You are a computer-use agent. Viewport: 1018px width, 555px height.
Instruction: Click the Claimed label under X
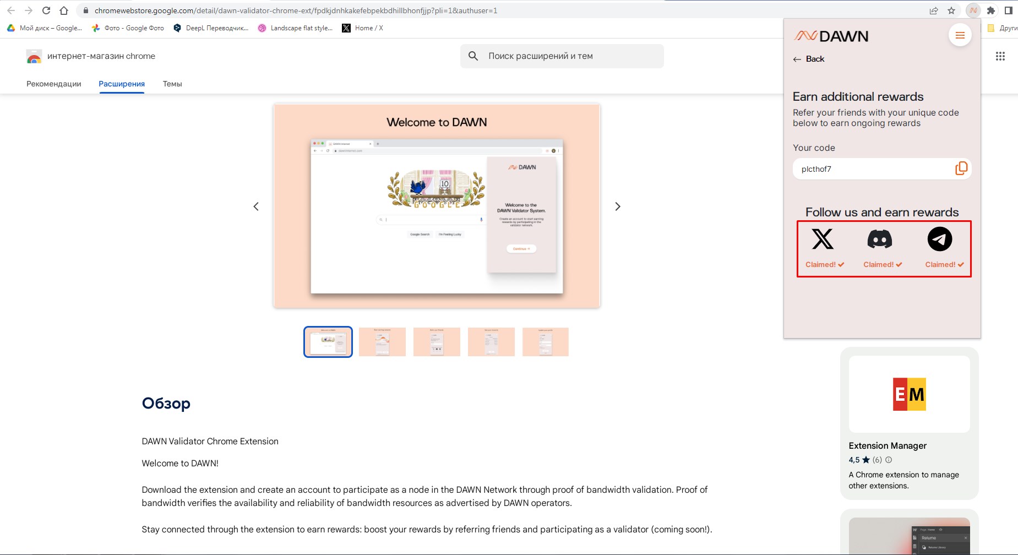(825, 265)
